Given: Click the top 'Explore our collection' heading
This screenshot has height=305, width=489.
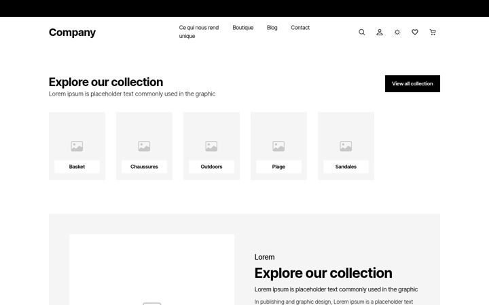Looking at the screenshot, I should 106,82.
